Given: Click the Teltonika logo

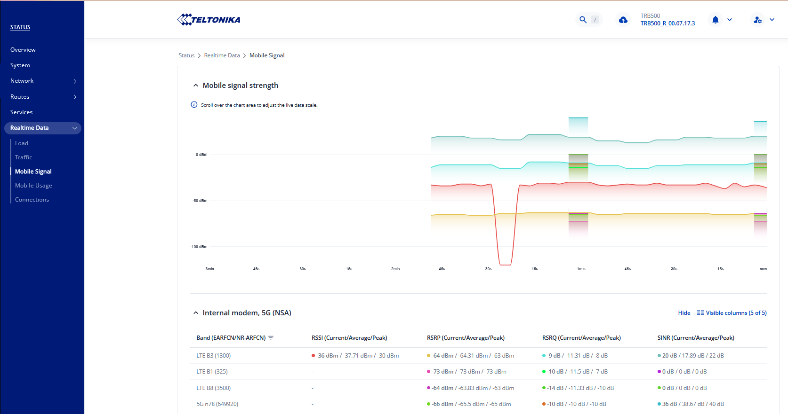Looking at the screenshot, I should click(x=209, y=20).
